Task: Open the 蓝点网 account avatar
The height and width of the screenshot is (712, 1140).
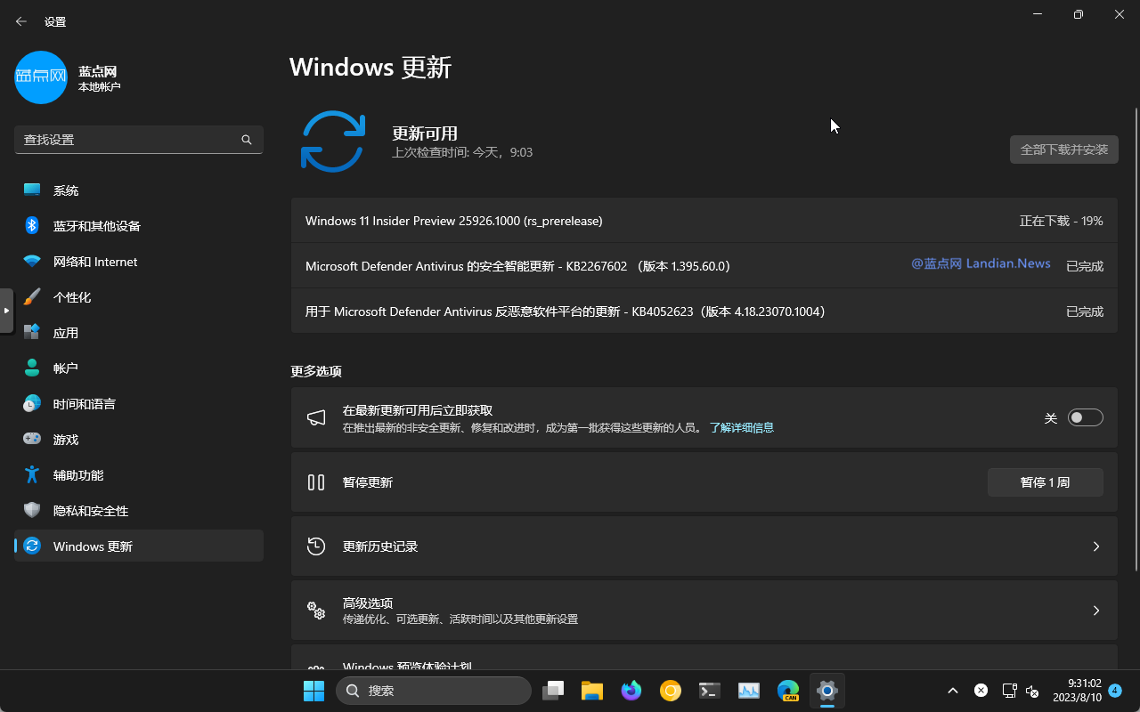Action: coord(41,77)
